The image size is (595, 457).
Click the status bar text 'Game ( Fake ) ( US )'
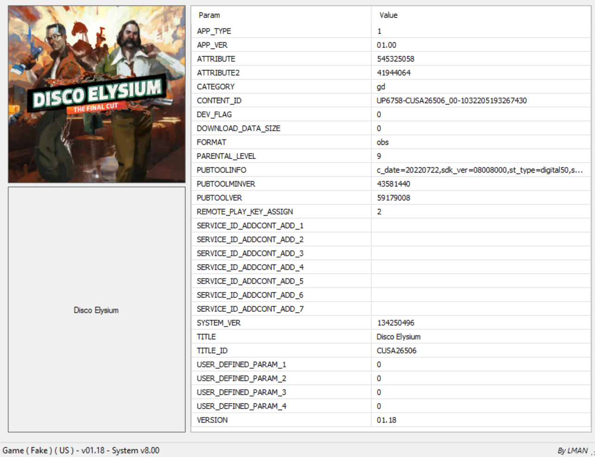tap(38, 451)
